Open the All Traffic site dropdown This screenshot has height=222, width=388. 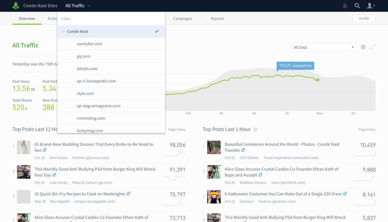pyautogui.click(x=78, y=5)
